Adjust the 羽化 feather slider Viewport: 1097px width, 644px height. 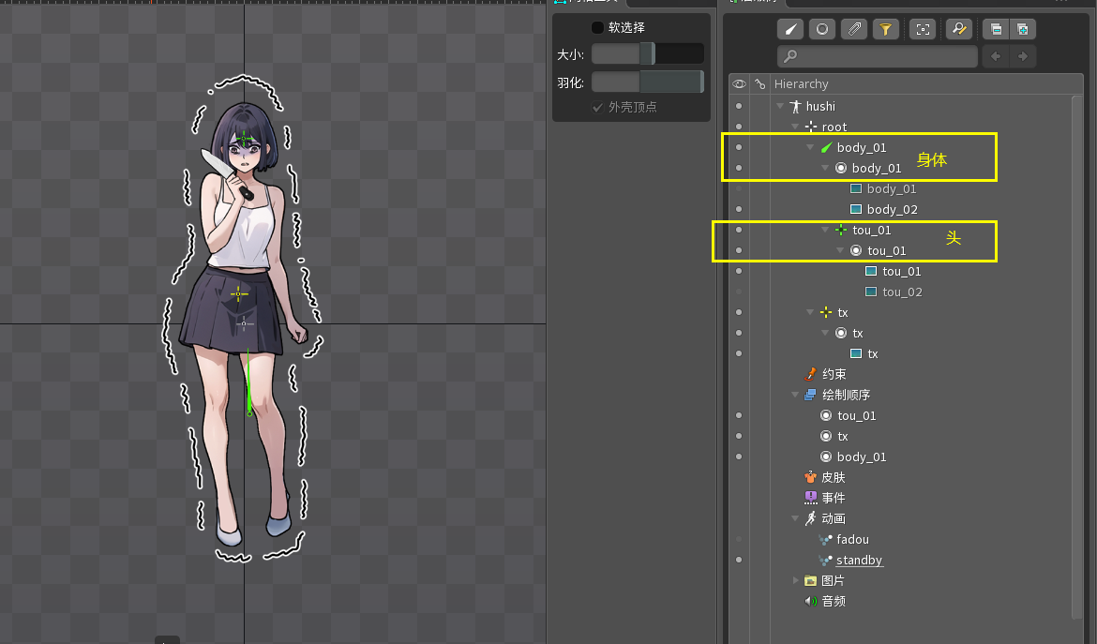click(647, 82)
